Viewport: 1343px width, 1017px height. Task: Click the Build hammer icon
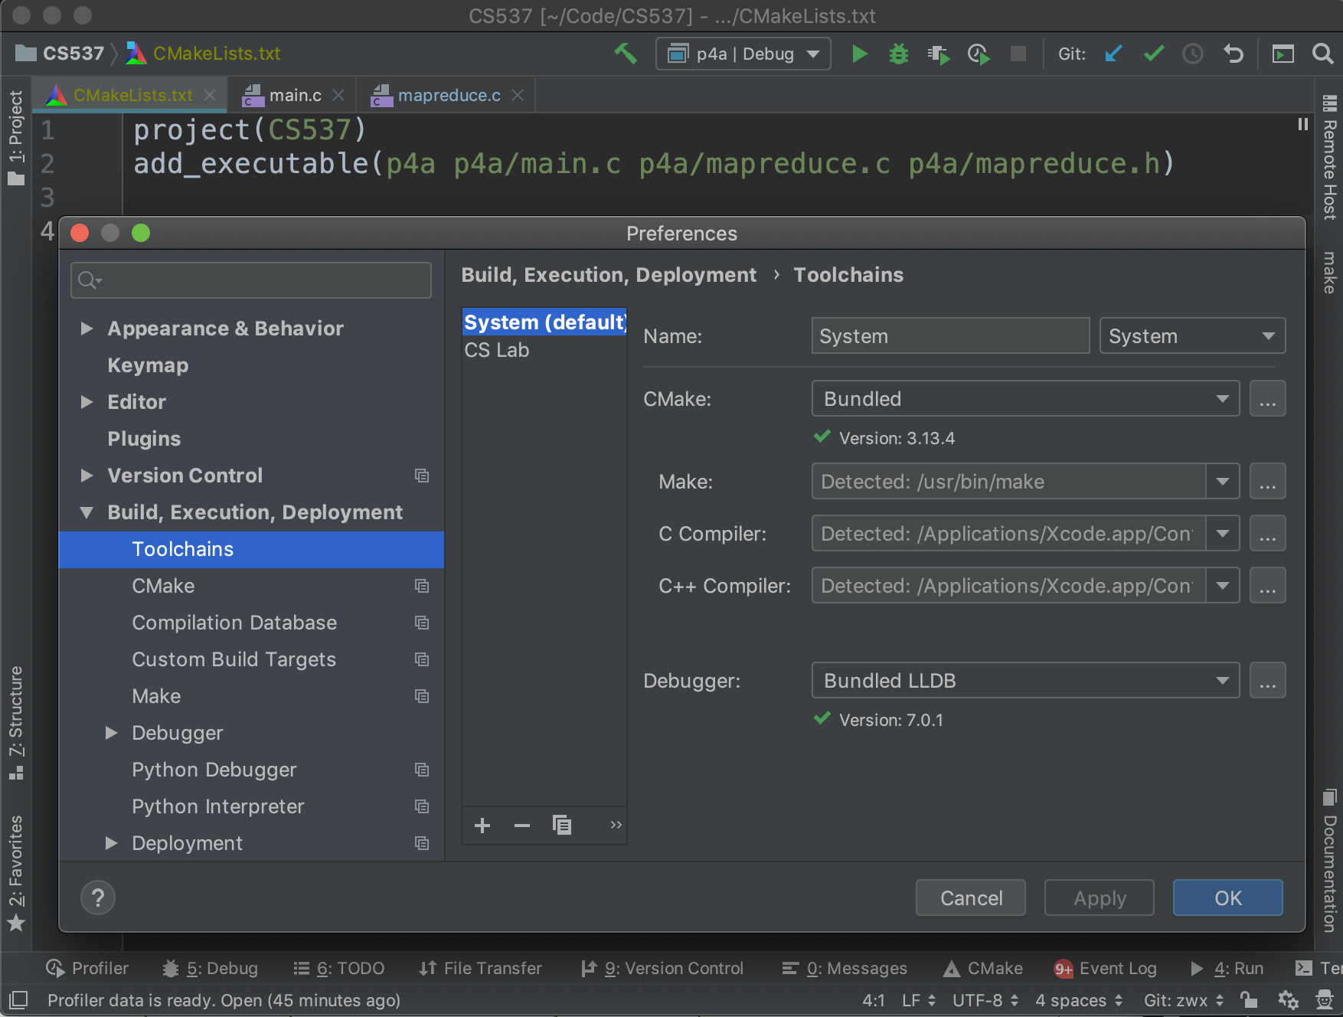[626, 54]
